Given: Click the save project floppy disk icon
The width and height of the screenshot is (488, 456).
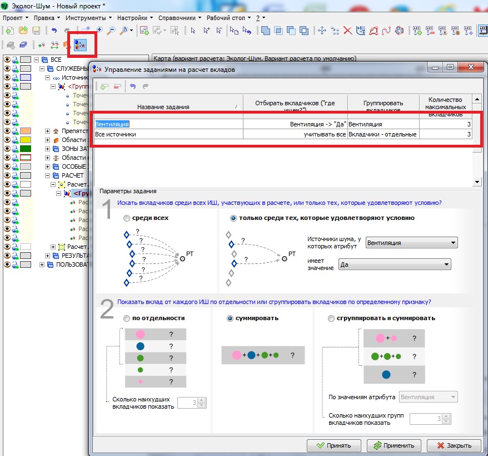Looking at the screenshot, I should (x=36, y=31).
